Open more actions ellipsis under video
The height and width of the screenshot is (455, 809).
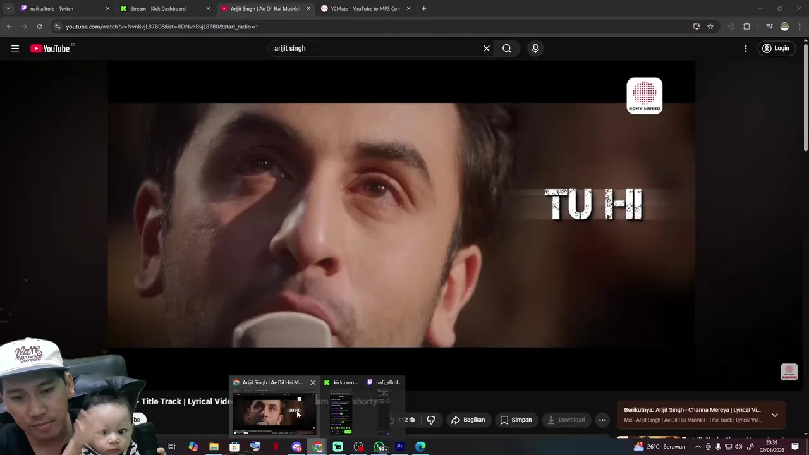[602, 420]
